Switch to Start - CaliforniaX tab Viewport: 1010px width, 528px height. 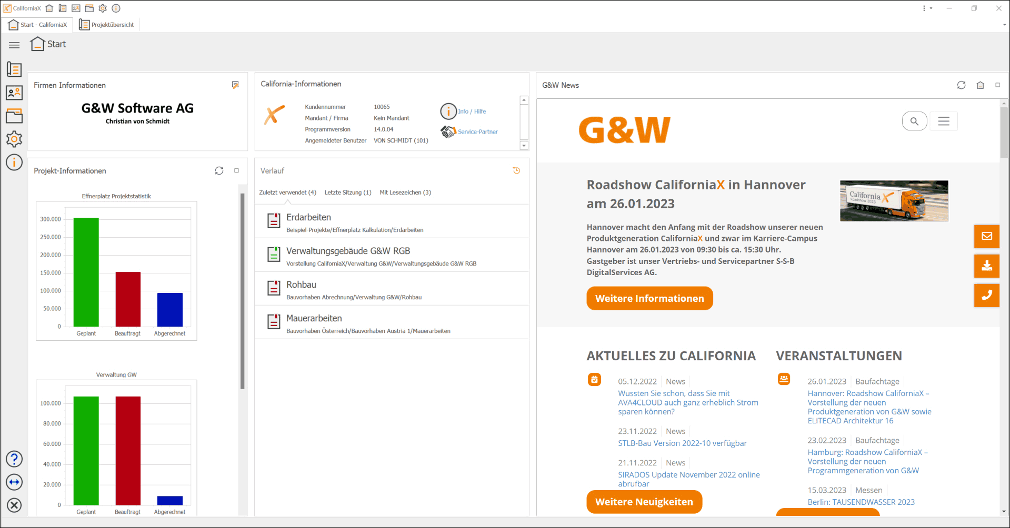tap(38, 25)
